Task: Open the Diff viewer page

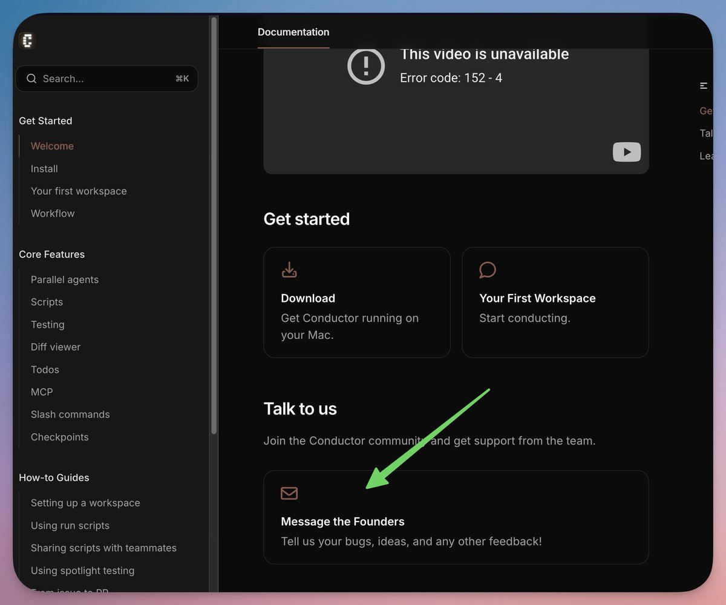Action: coord(56,347)
